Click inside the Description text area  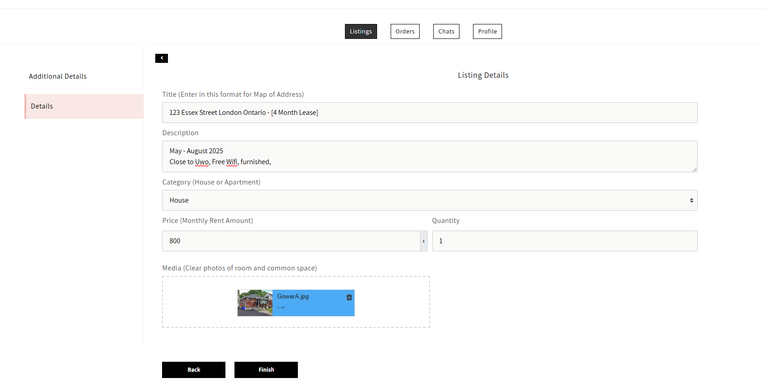[x=429, y=156]
